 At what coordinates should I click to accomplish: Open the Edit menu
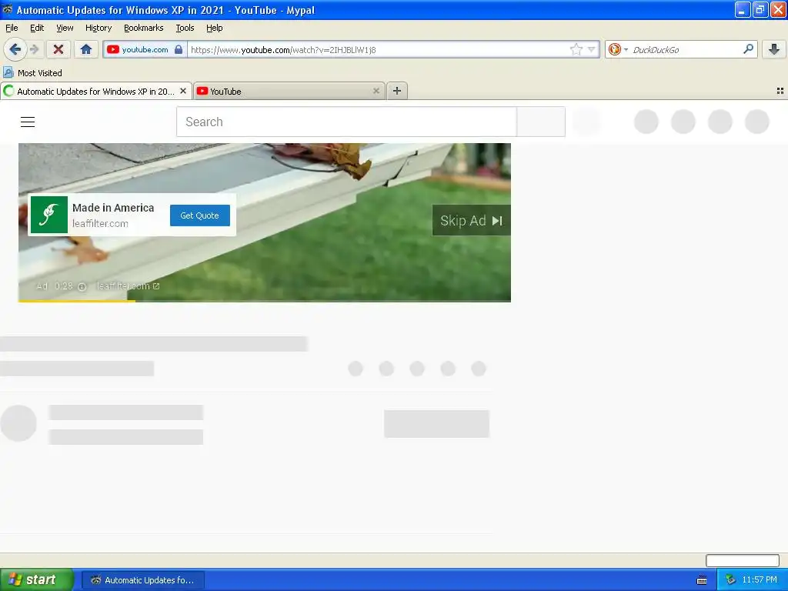pos(37,28)
